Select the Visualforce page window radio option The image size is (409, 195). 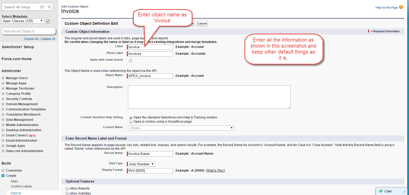click(131, 122)
